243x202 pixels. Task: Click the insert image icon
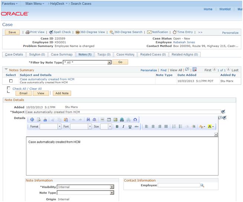115,119
